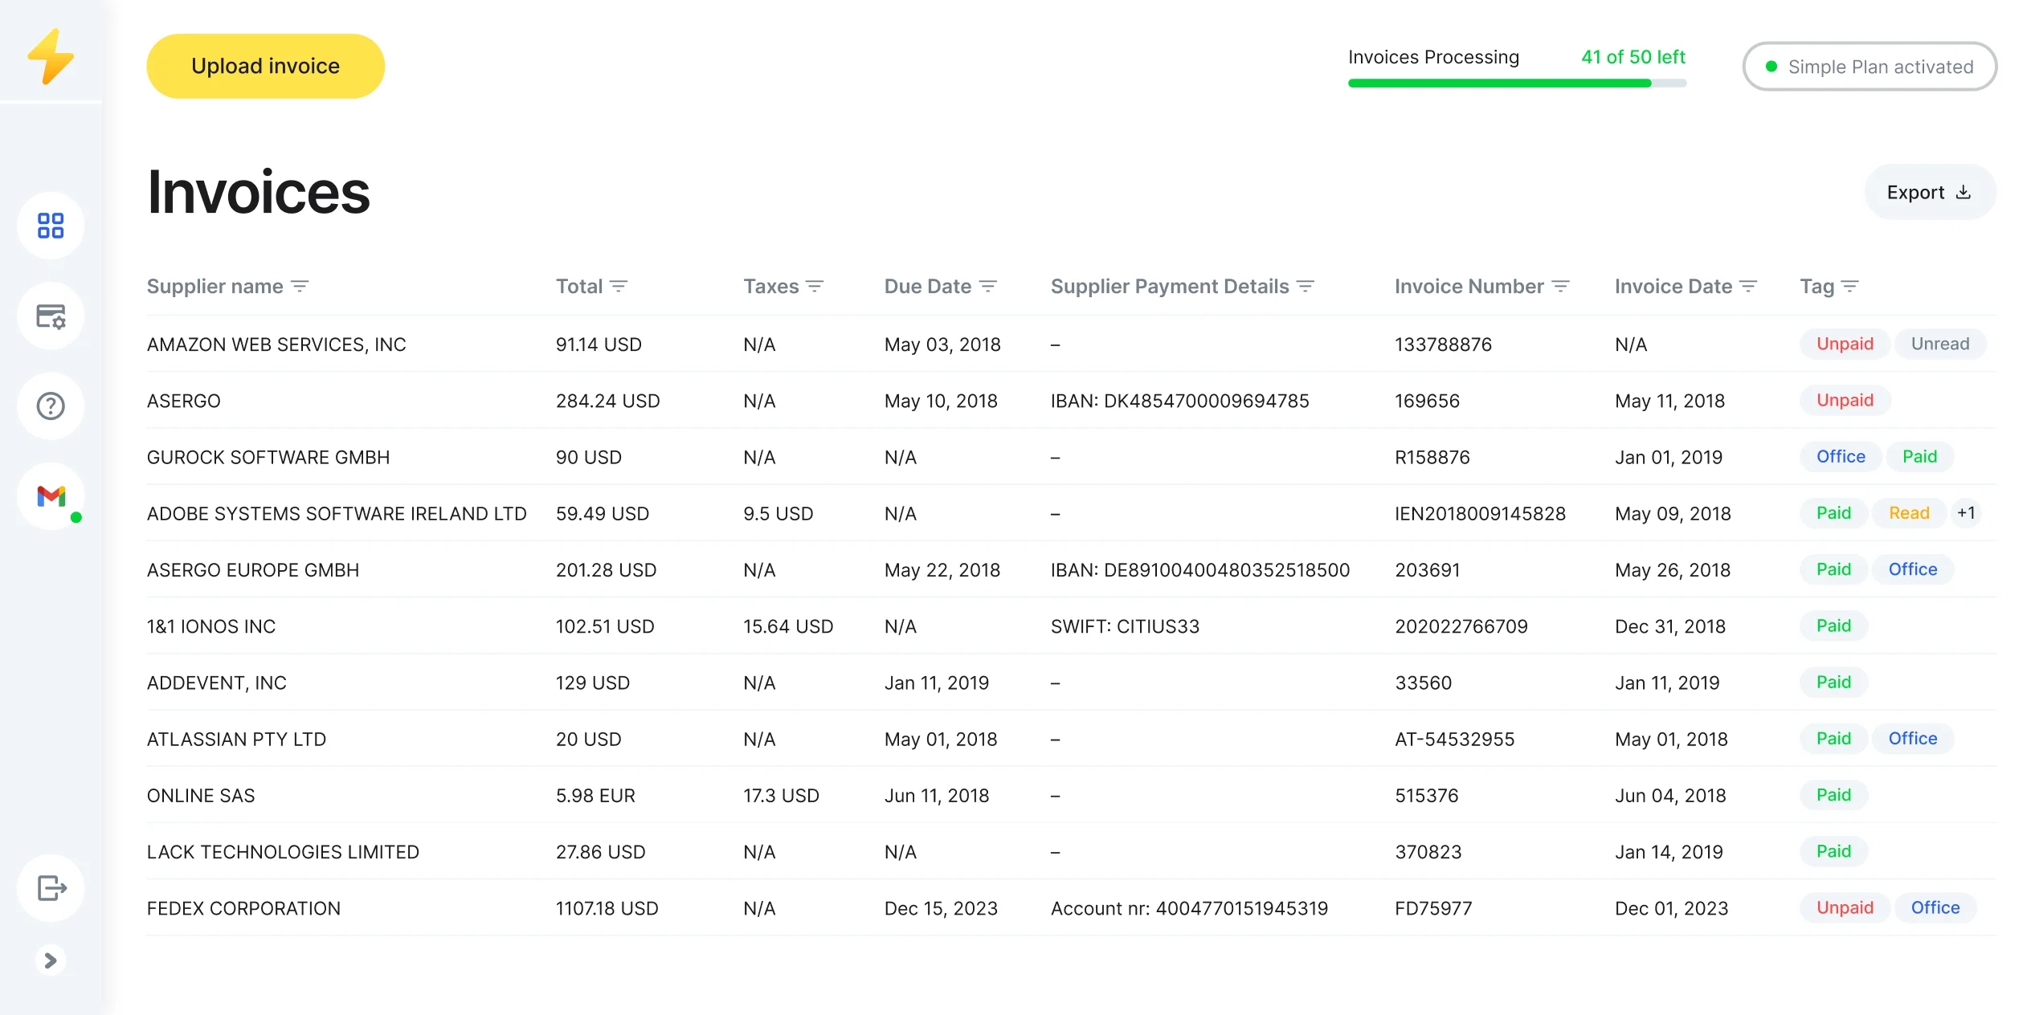This screenshot has height=1015, width=2031.
Task: Toggle the Paid tag on GUROCK SOFTWARE GMBH
Action: click(x=1919, y=456)
